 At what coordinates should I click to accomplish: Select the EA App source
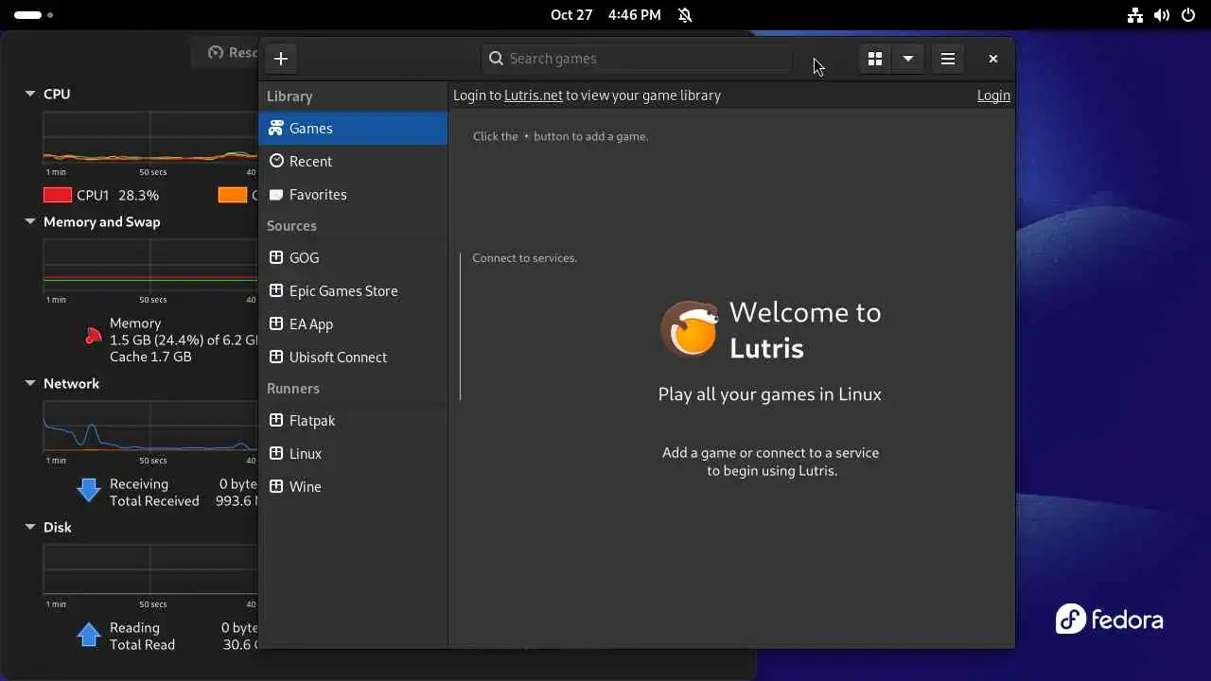tap(353, 323)
